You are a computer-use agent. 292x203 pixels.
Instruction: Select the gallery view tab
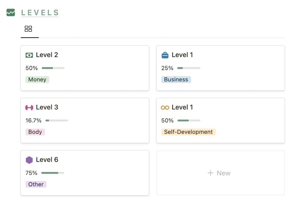pyautogui.click(x=28, y=29)
